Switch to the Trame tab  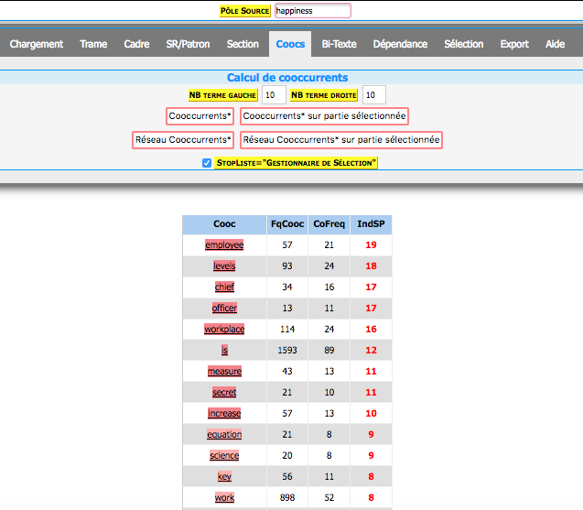point(93,44)
